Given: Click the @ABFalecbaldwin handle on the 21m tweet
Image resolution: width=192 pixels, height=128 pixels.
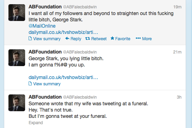Looking at the screenshot, I should tap(80, 52).
